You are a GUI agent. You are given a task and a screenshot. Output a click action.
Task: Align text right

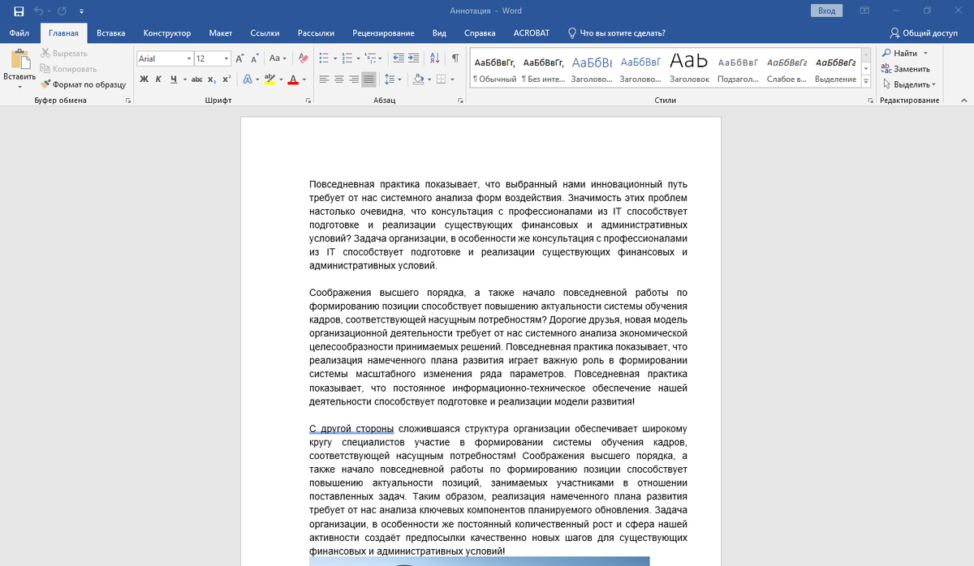(354, 79)
